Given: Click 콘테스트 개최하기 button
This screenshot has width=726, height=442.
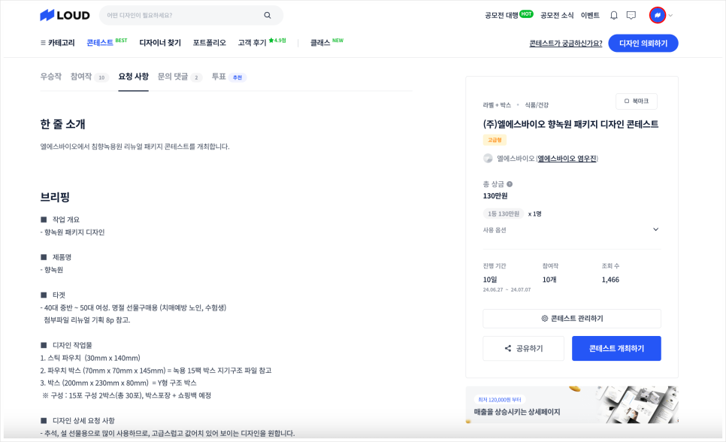Looking at the screenshot, I should (x=616, y=348).
